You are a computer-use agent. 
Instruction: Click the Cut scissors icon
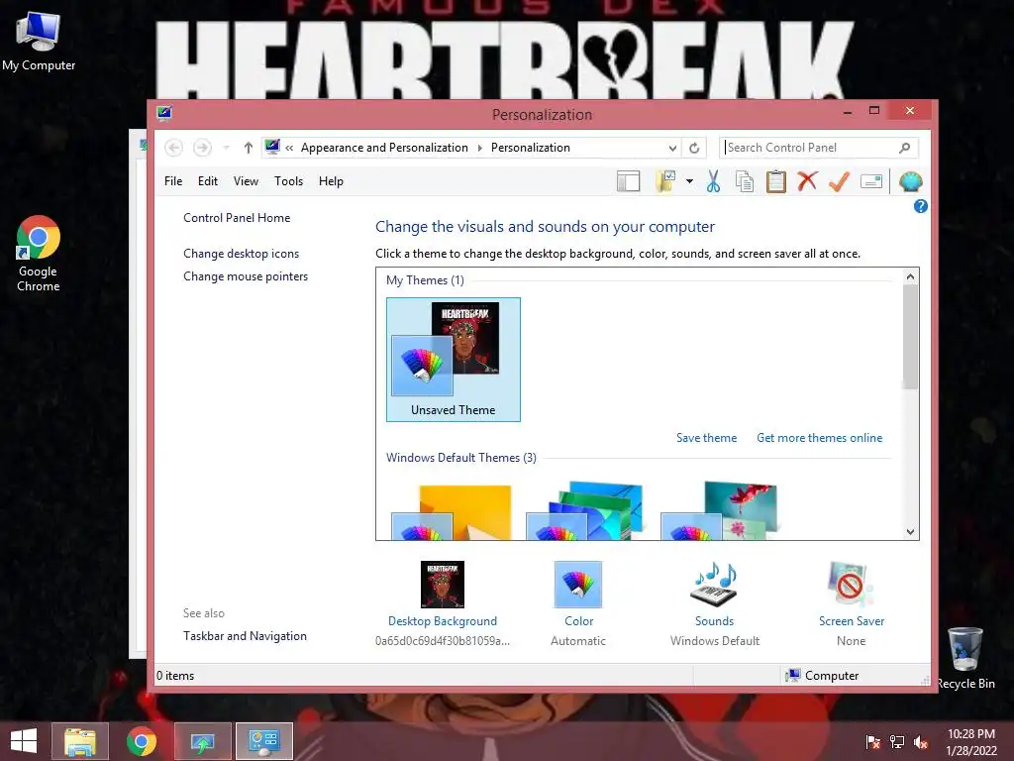point(713,182)
